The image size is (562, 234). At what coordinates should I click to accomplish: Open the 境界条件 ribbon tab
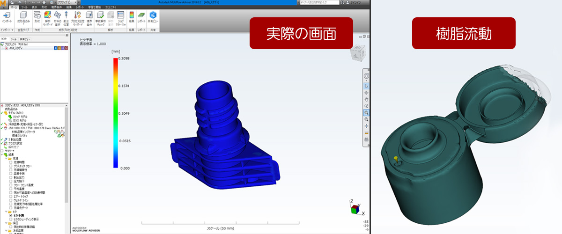pos(56,8)
